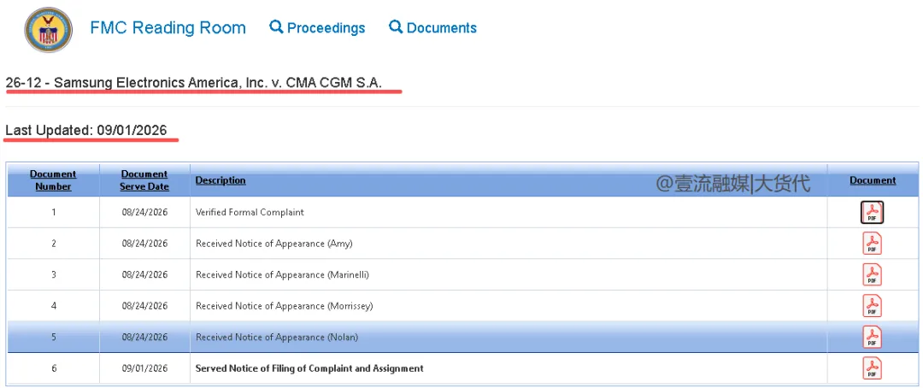Open PDF for Notice of Appearance (Amy)
Viewport: 923px width, 388px height.
872,244
